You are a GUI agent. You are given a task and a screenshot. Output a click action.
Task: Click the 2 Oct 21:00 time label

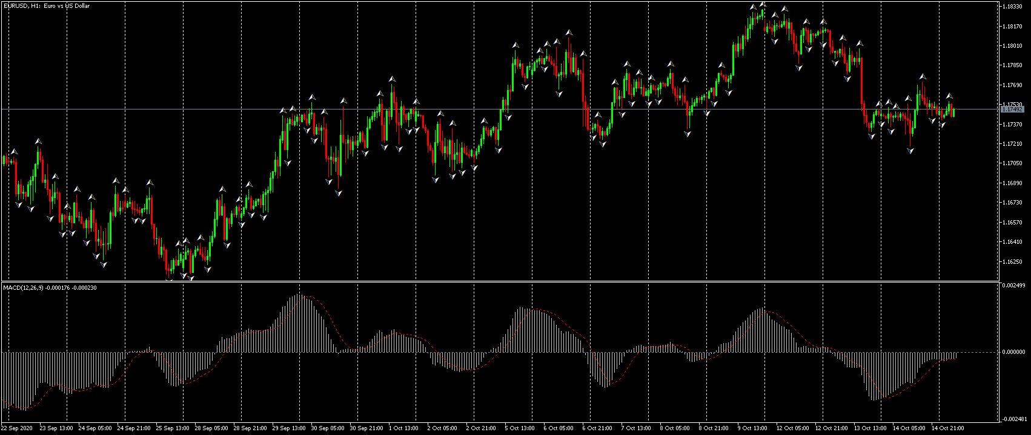[482, 428]
